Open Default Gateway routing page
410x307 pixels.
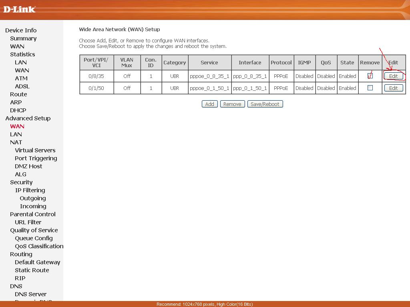pyautogui.click(x=38, y=262)
